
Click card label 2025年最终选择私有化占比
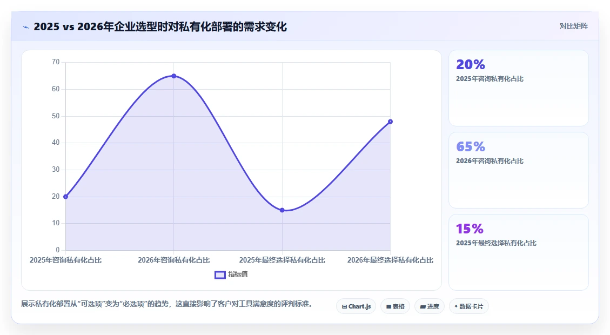tap(496, 243)
